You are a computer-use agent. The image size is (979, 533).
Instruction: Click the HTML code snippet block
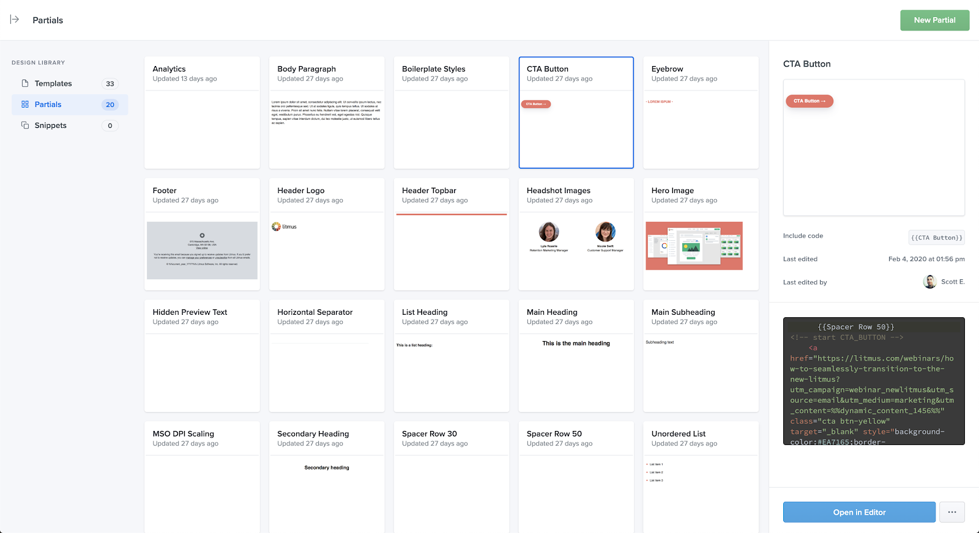(873, 381)
